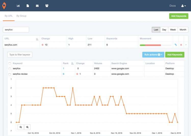Click the zoom in magnifier on chart
191x136 pixels.
tap(27, 127)
